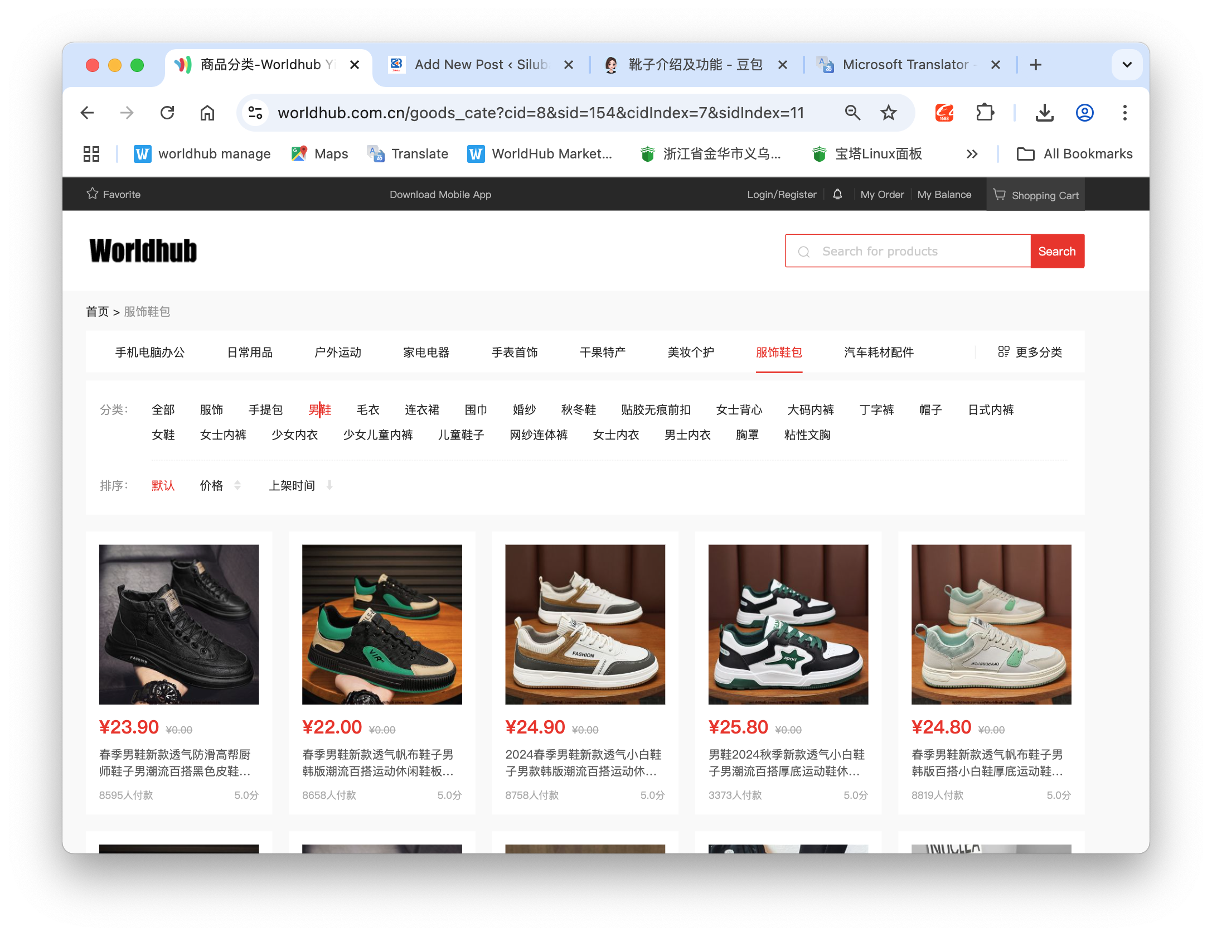Open the Login/Register link
Viewport: 1212px width, 936px height.
click(781, 194)
